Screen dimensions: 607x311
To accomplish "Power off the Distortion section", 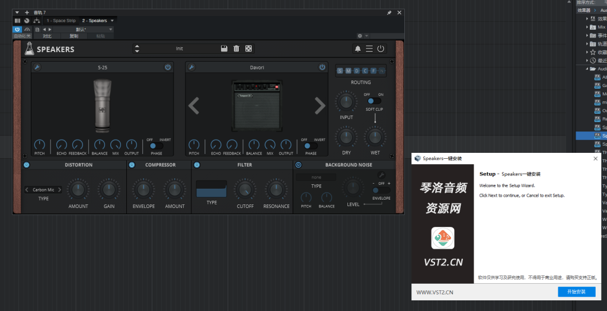I will coord(27,165).
